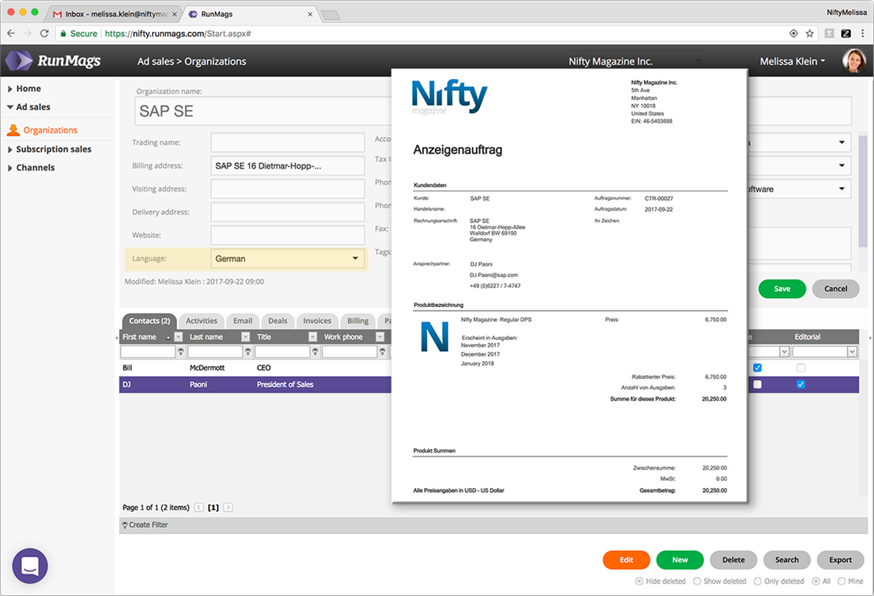The width and height of the screenshot is (874, 596).
Task: Go back in the browser
Action: coord(11,34)
